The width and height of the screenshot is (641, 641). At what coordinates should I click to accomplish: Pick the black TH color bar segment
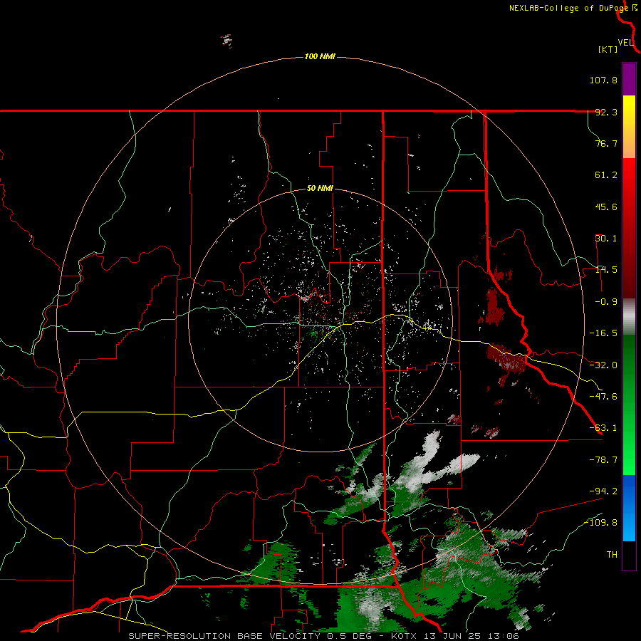629,555
